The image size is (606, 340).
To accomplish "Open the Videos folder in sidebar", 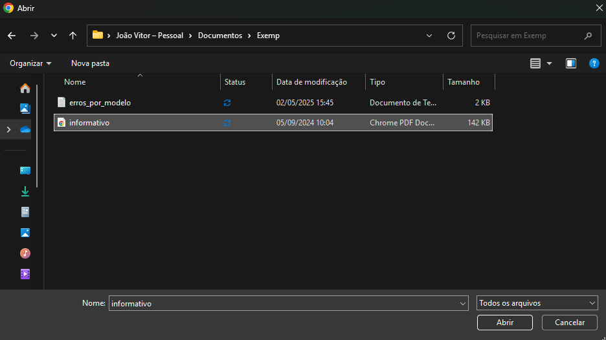I will point(25,274).
